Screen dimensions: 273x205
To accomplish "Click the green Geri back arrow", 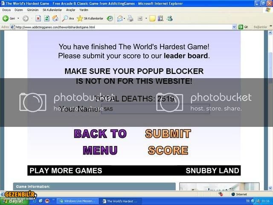I will click(x=6, y=18).
